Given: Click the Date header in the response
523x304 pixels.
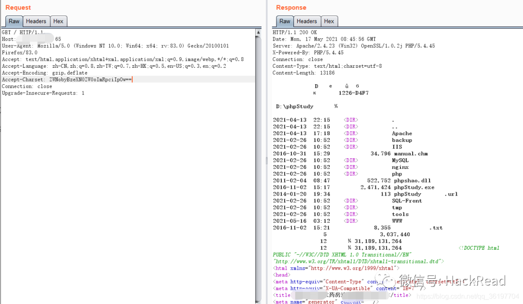Looking at the screenshot, I should tap(324, 39).
